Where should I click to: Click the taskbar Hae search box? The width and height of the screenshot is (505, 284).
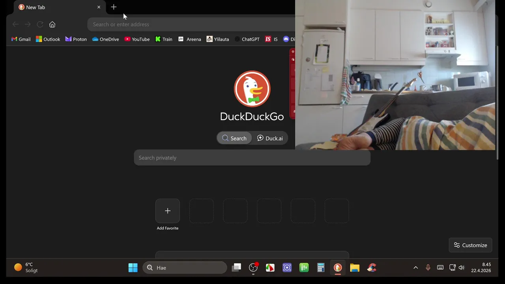(185, 268)
